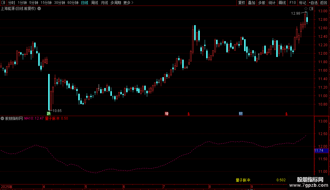Click month 6 on the time axis

tap(124, 187)
